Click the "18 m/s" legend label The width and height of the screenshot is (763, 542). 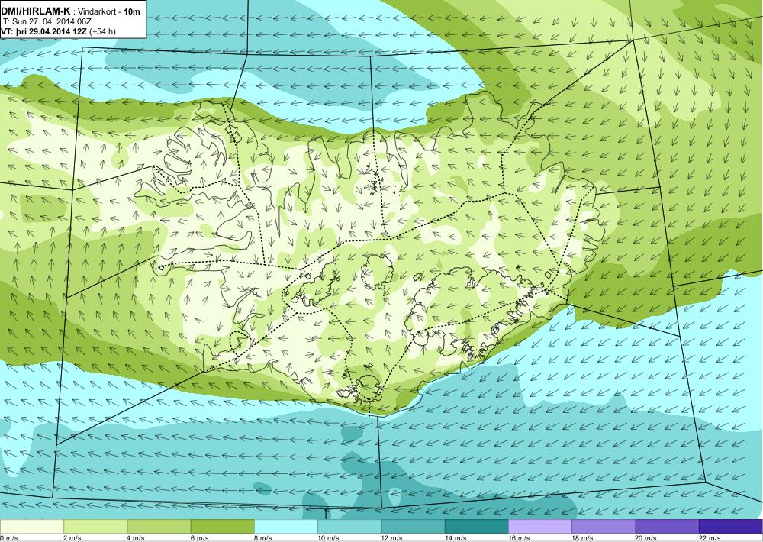click(582, 538)
